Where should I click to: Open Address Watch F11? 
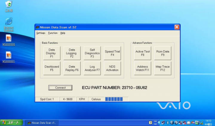(x=143, y=68)
